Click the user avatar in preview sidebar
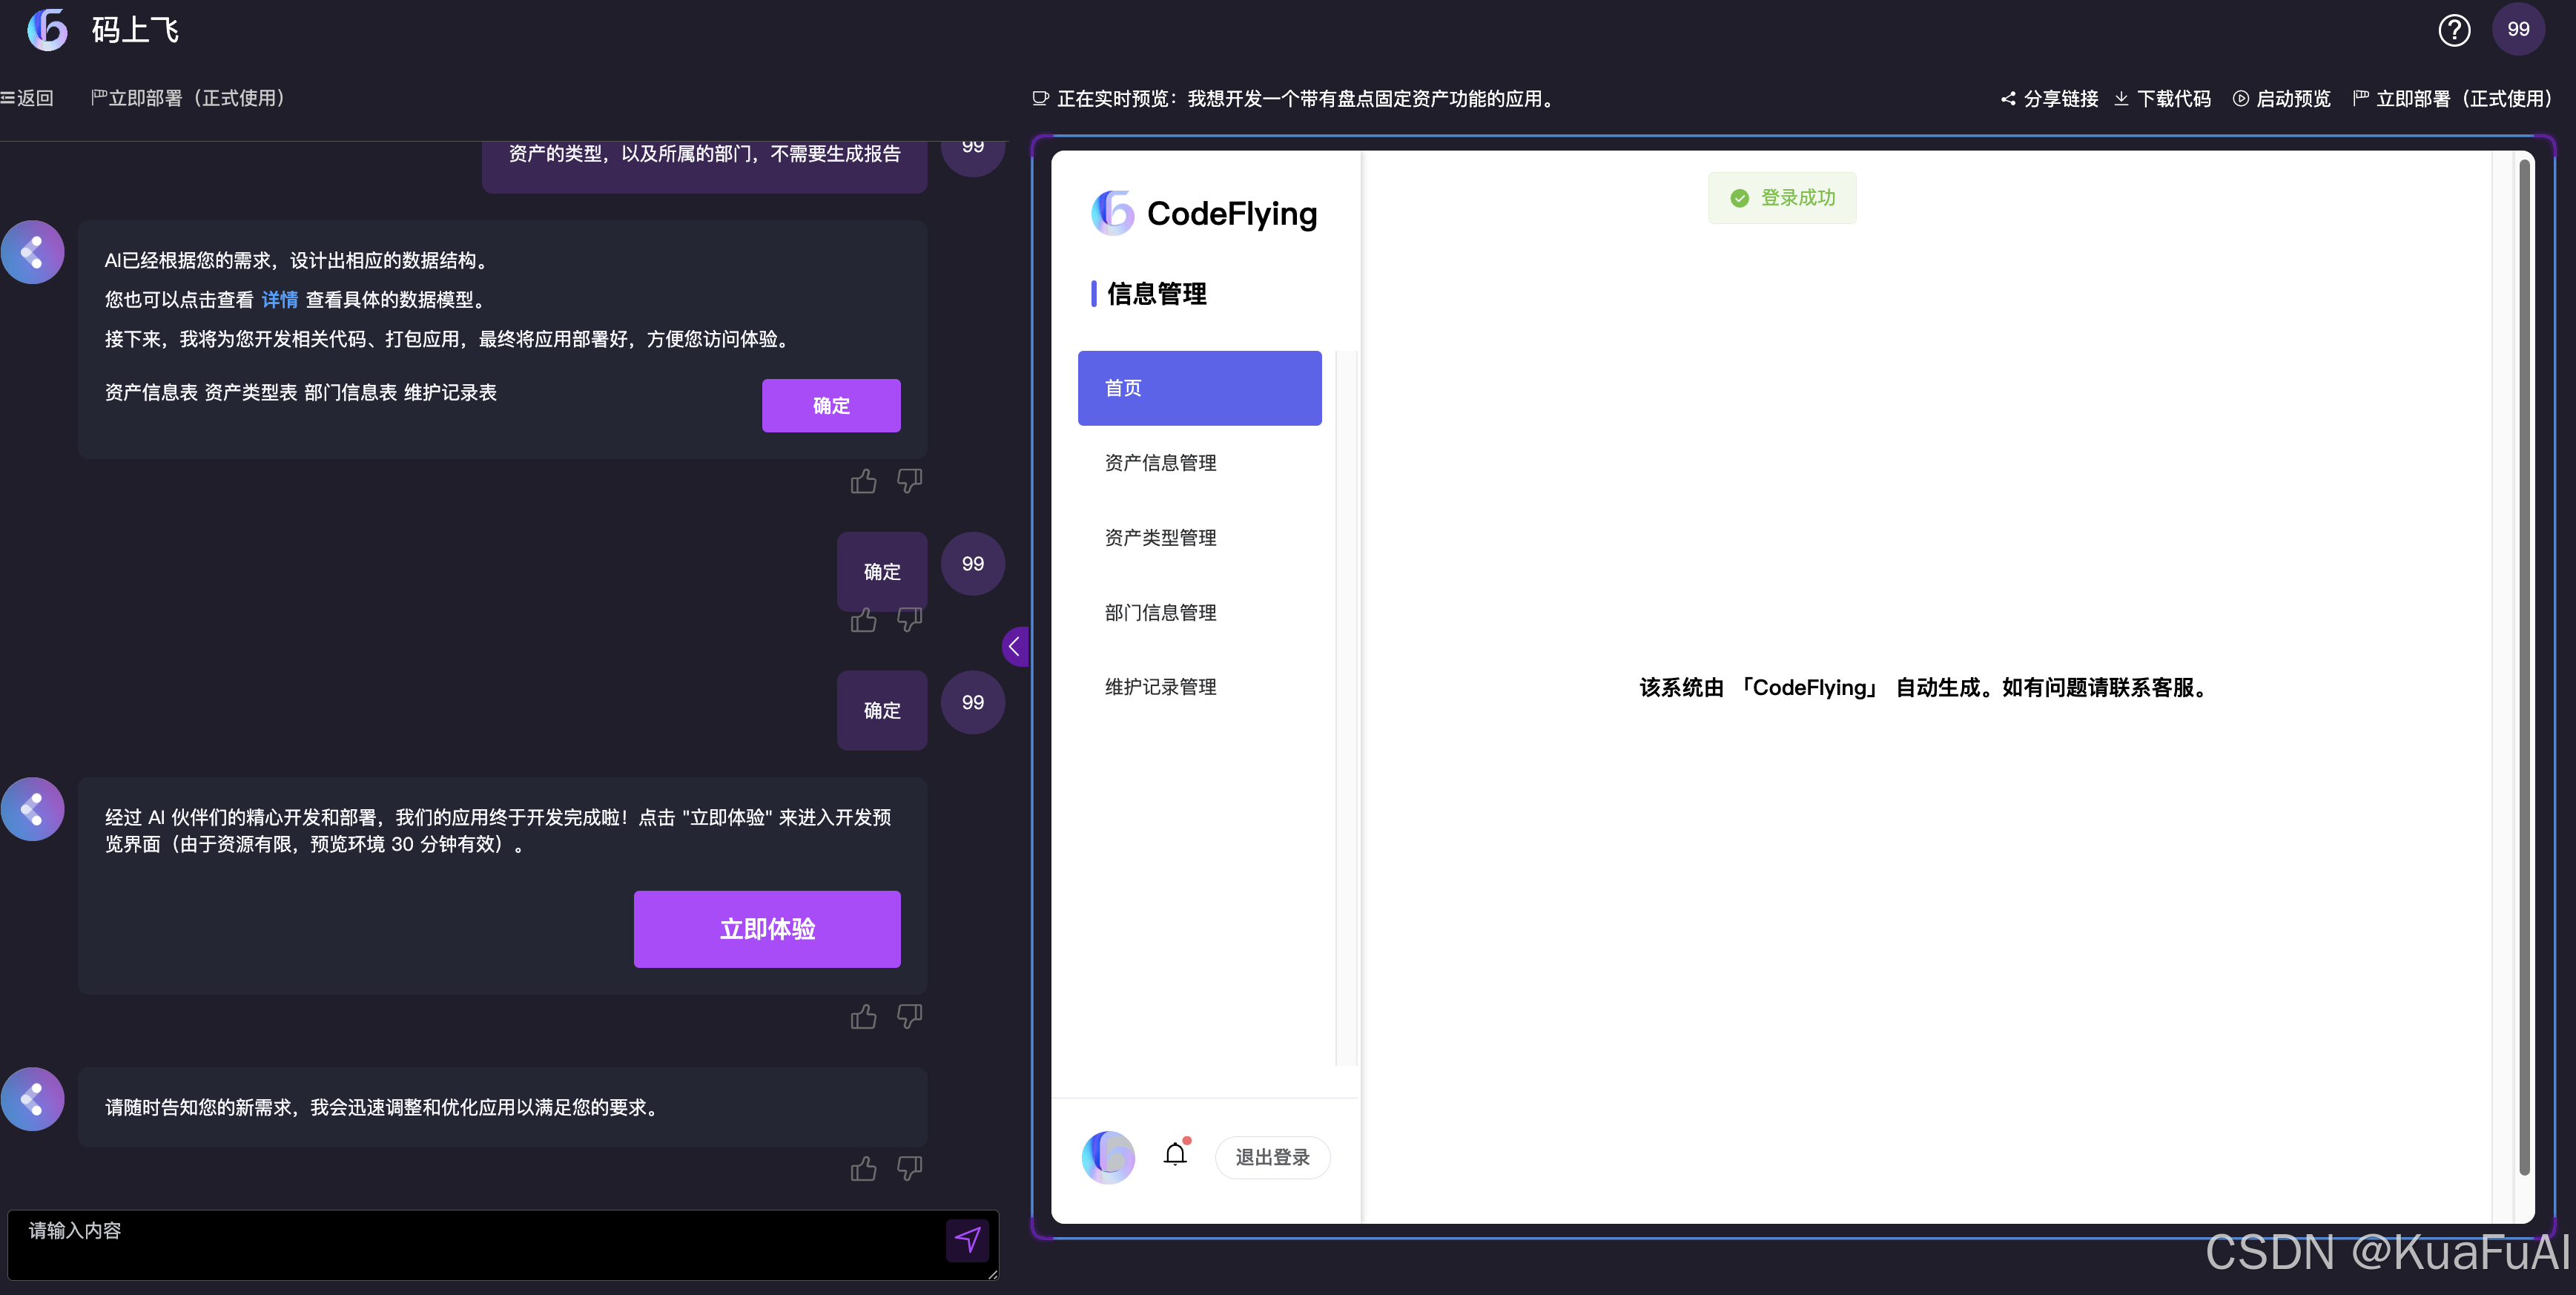The height and width of the screenshot is (1295, 2576). coord(1108,1157)
